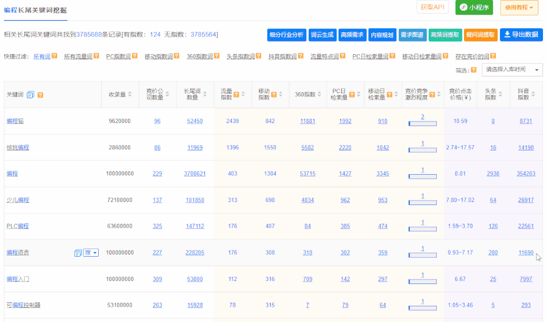Click the 高频需求 button
The height and width of the screenshot is (322, 546).
pos(352,35)
